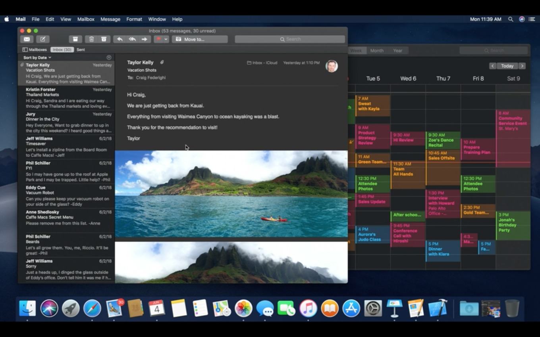The image size is (540, 337).
Task: Open Photos from the Dock
Action: pos(243,308)
